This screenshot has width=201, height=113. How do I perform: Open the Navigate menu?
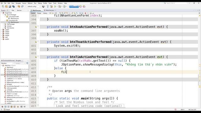[18, 3]
